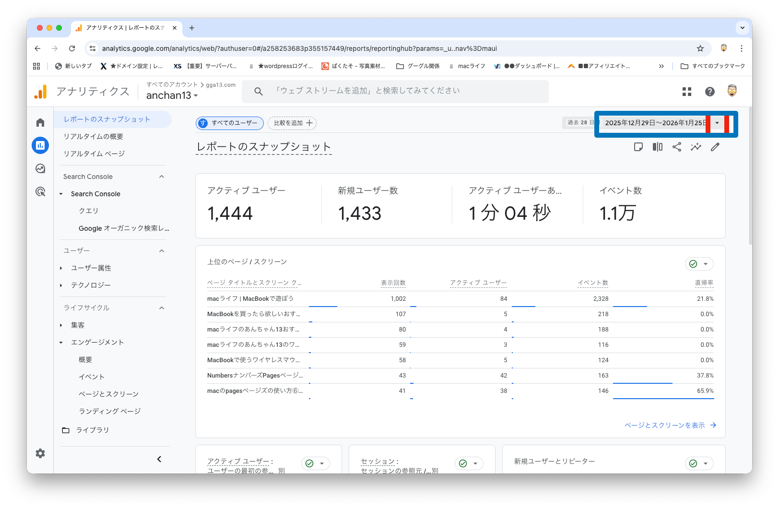The image size is (779, 509).
Task: Open the Advertising icon in left rail
Action: coord(40,192)
